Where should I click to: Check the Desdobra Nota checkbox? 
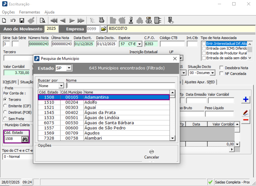(x=222, y=68)
